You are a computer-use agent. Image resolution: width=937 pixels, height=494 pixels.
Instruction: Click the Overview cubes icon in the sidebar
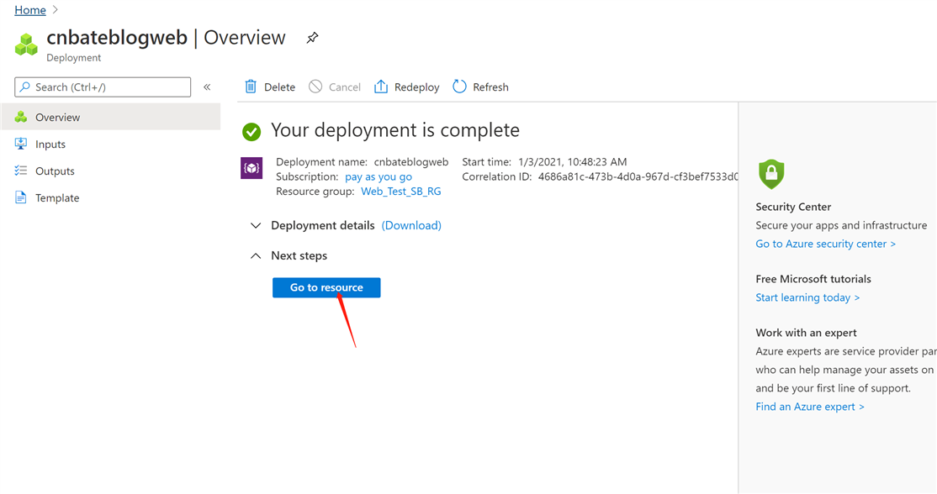[x=21, y=117]
